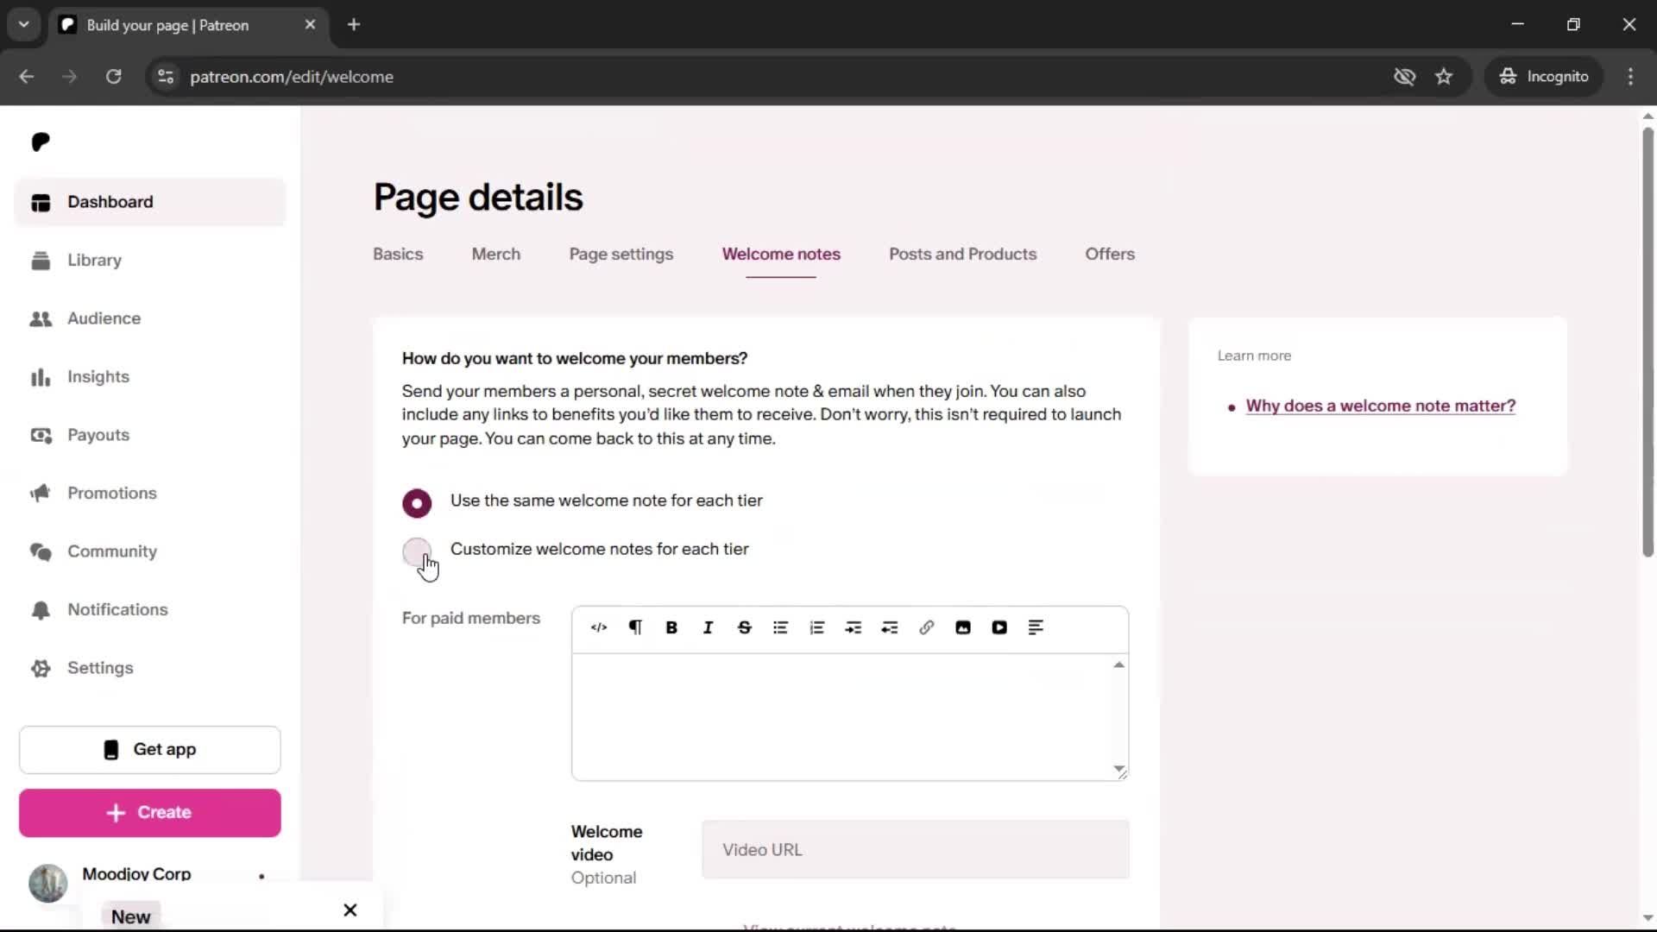Select 'Customize welcome notes for each tier'
This screenshot has width=1657, height=932.
point(417,551)
